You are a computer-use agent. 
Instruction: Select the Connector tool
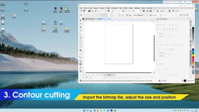81,57
